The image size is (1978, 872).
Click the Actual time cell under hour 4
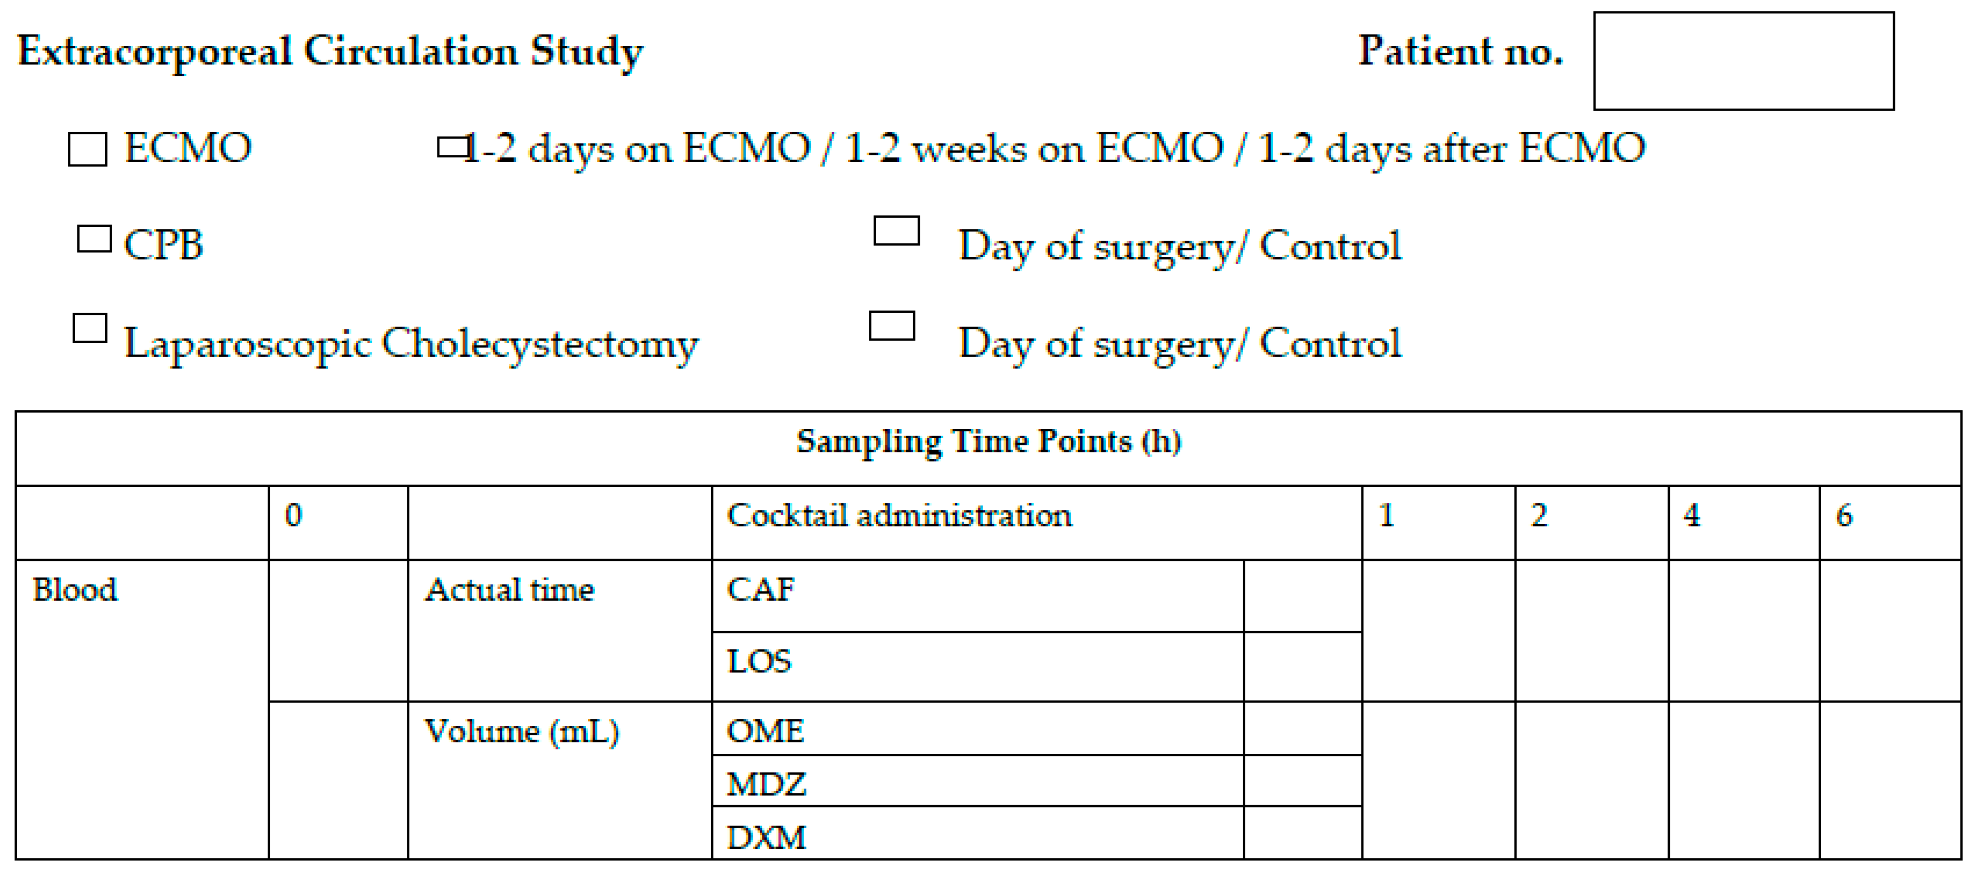point(1743,630)
